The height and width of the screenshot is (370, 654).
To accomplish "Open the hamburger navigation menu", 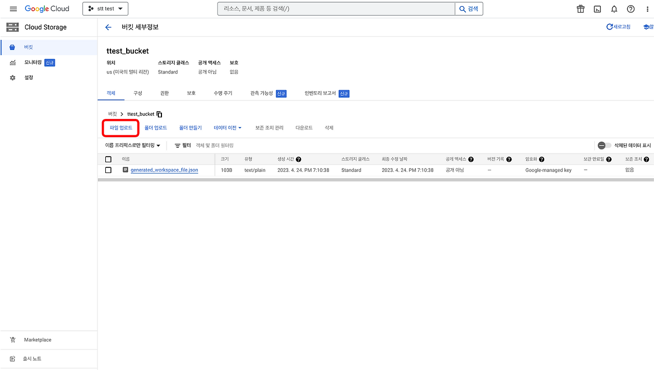I will (13, 9).
